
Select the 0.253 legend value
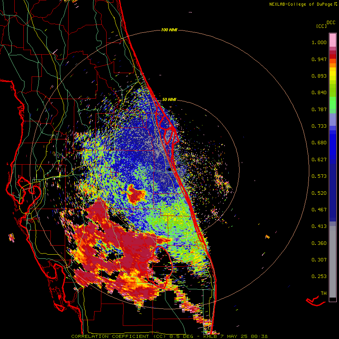click(319, 276)
